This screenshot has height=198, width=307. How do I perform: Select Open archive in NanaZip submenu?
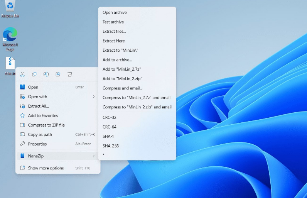(137, 12)
